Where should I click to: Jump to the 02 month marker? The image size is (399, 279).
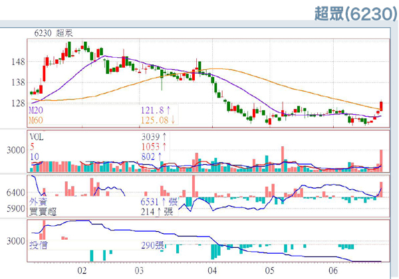pyautogui.click(x=82, y=271)
